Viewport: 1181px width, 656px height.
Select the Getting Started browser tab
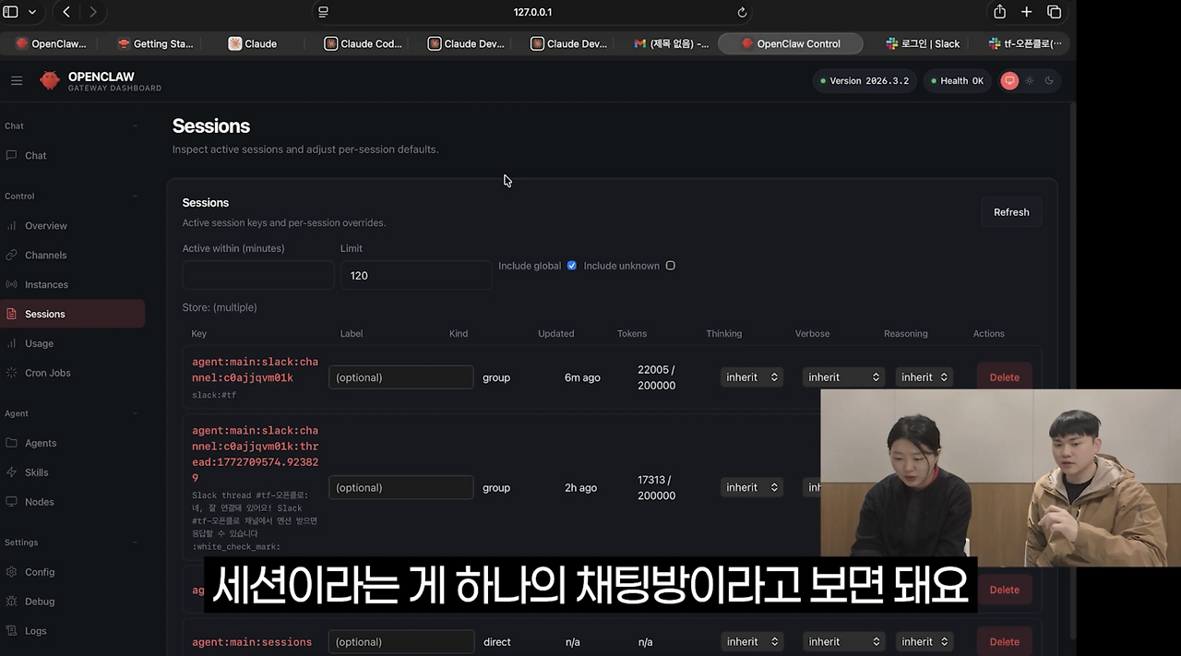tap(154, 42)
